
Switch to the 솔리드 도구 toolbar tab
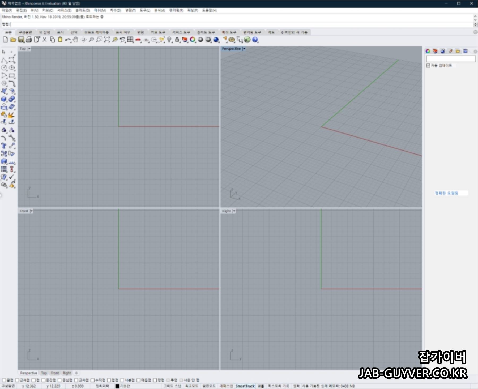click(x=206, y=32)
